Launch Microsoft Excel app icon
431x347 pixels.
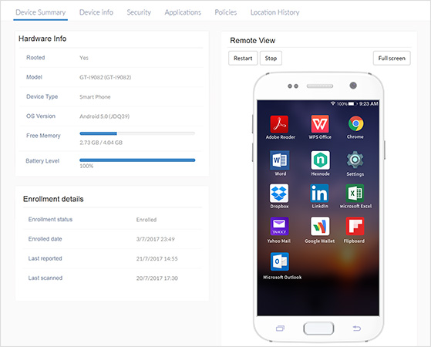355,193
